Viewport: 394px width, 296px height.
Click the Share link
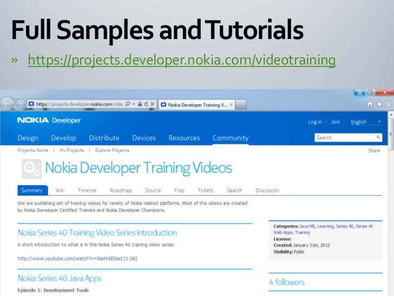pos(374,151)
